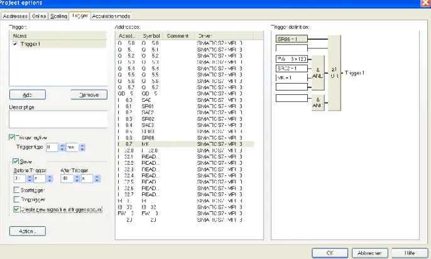Viewport: 431px width, 259px height.
Task: Click the PW 3 > 120 condition box
Action: click(x=292, y=59)
